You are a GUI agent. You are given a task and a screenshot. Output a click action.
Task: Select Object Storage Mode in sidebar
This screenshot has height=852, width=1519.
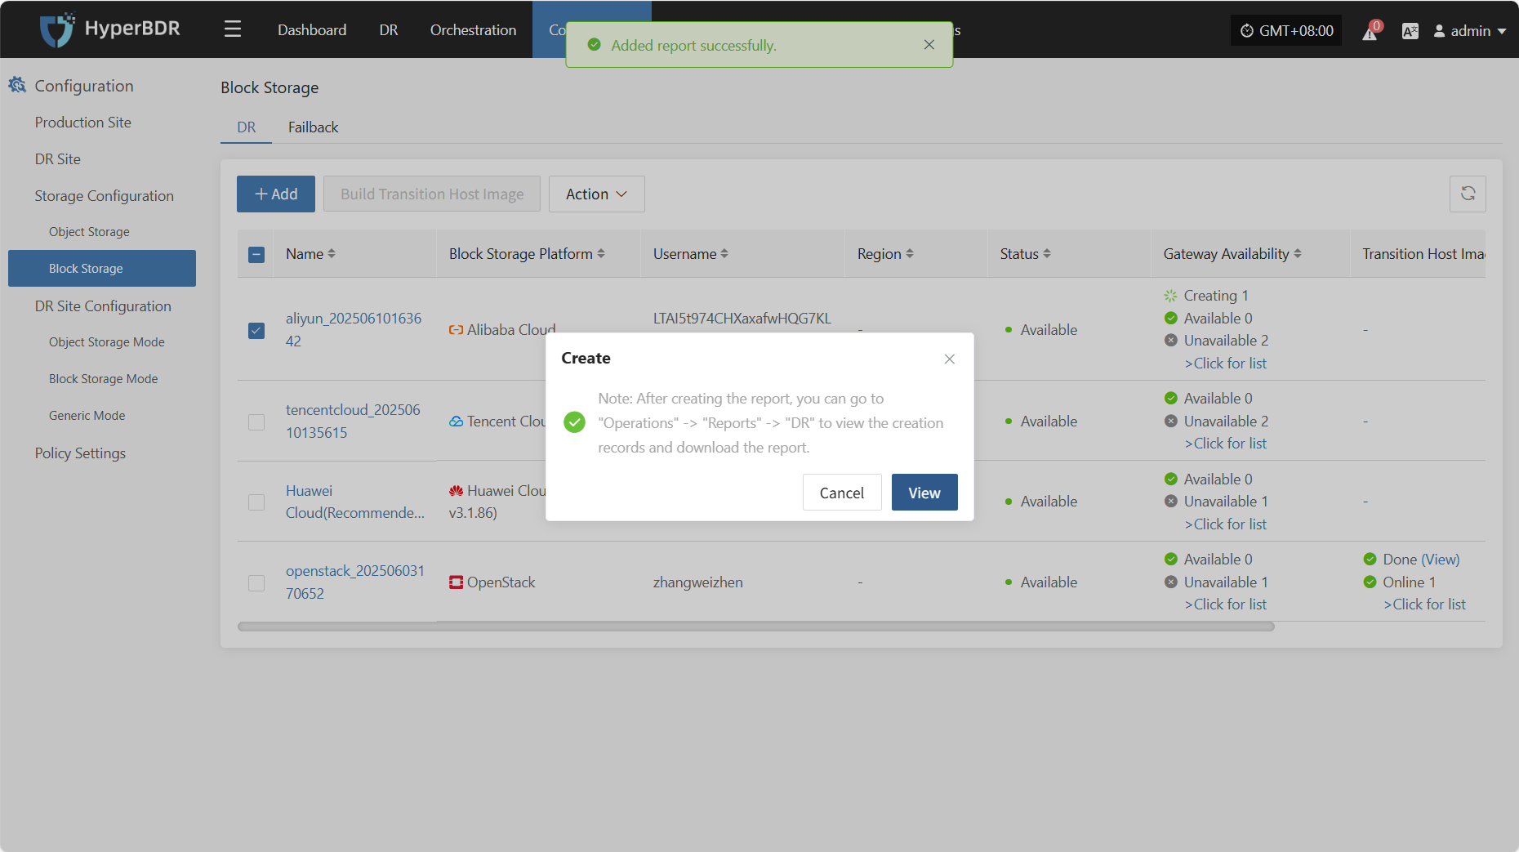(x=106, y=342)
